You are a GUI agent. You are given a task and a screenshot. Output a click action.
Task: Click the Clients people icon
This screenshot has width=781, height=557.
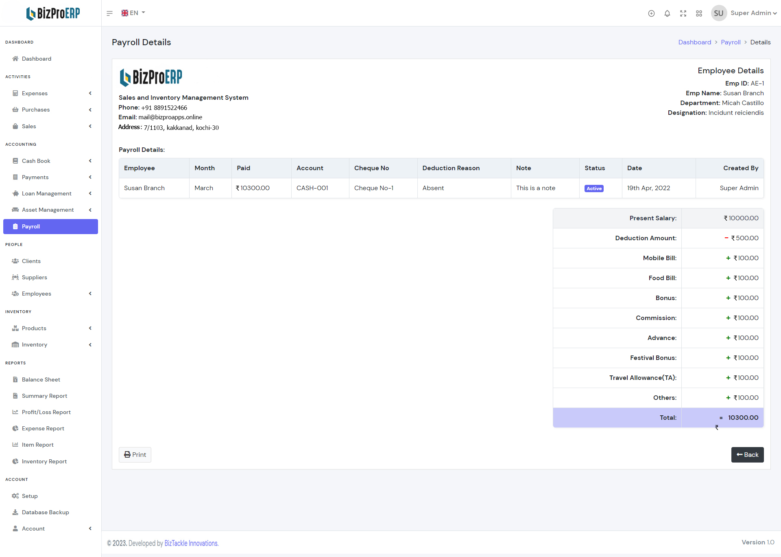click(x=15, y=261)
